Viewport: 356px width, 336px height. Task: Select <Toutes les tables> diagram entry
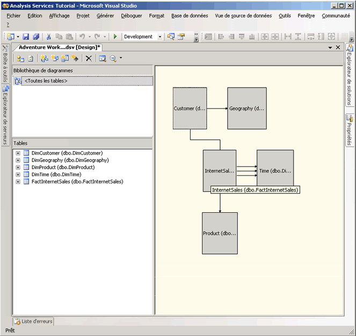(46, 81)
